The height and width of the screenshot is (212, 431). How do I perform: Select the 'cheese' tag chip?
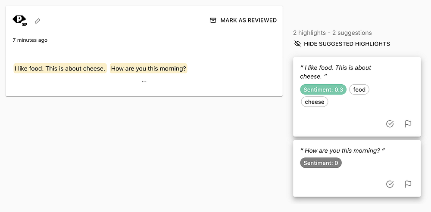pyautogui.click(x=314, y=102)
